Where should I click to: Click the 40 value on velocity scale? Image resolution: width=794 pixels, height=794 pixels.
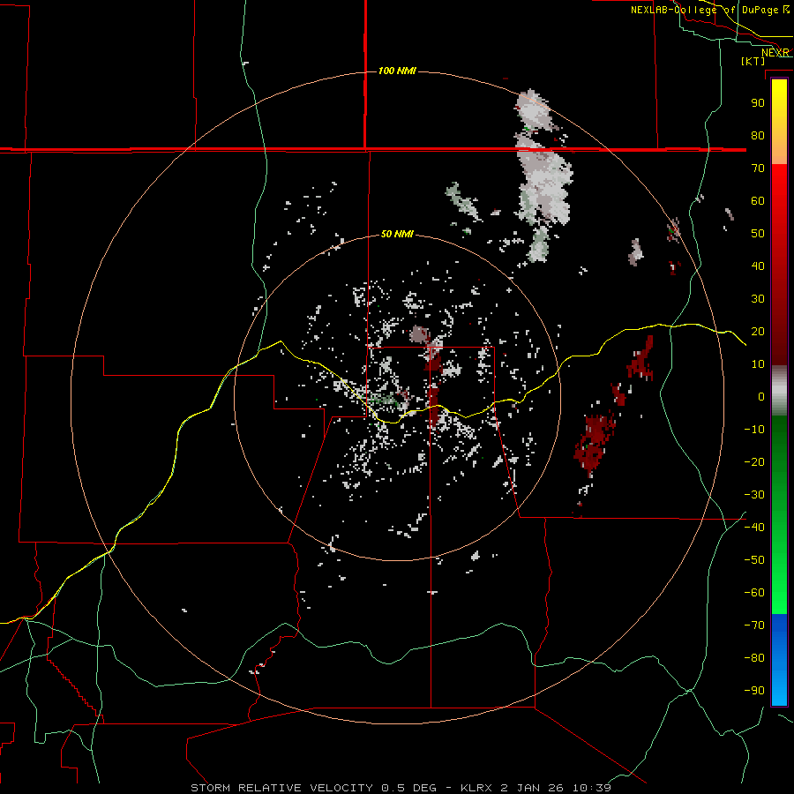pos(758,266)
